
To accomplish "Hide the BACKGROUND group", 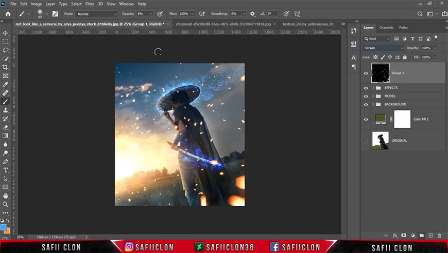I will pos(366,105).
